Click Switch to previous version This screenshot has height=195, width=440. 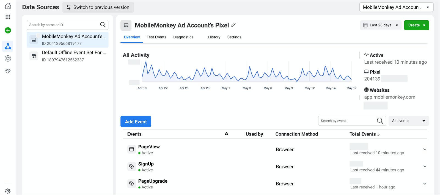click(x=98, y=7)
